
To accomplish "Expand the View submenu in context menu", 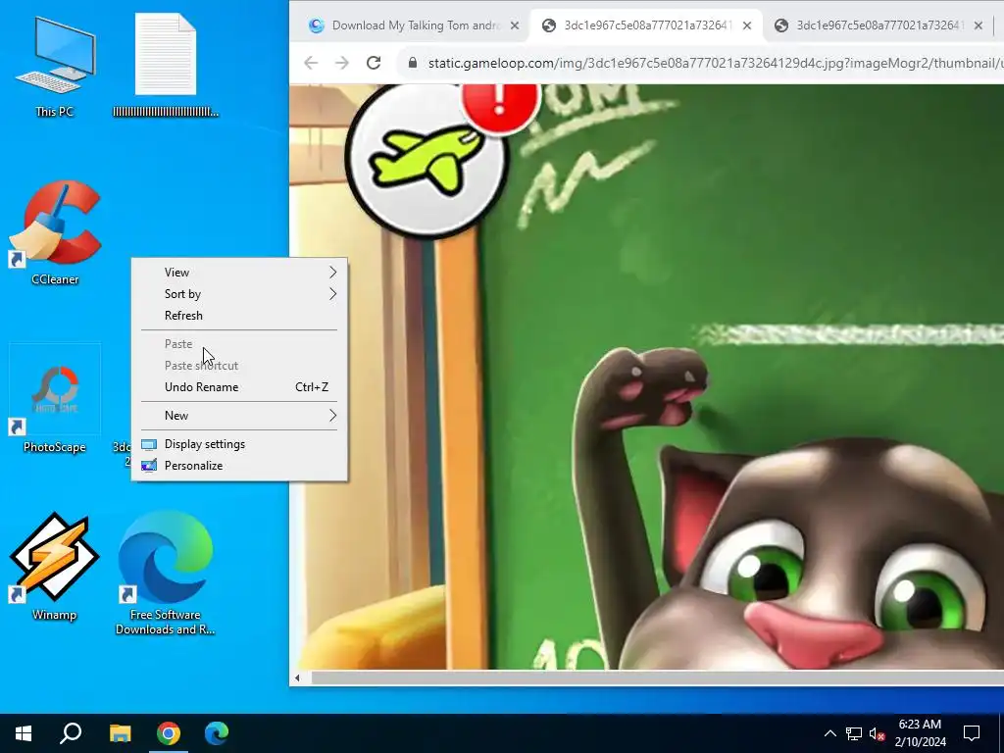I will click(239, 273).
